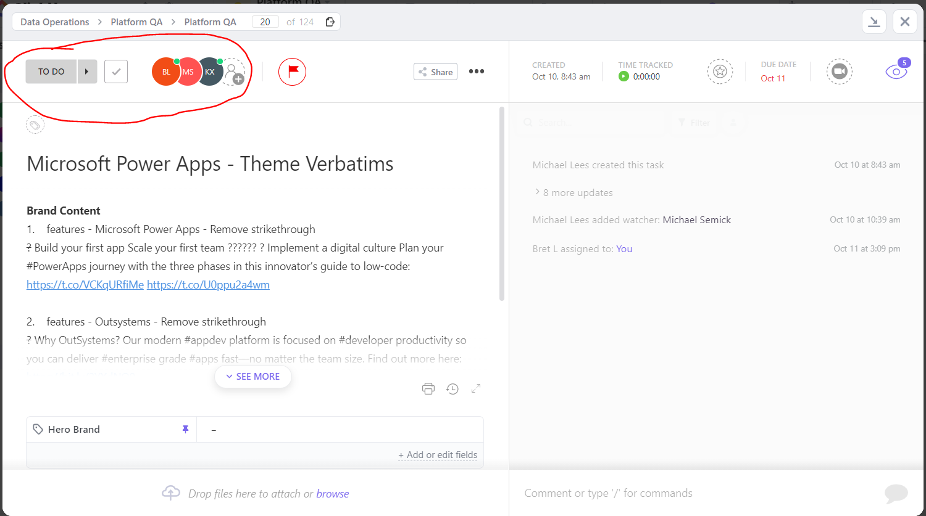This screenshot has width=926, height=516.
Task: Change the Oct 11 due date
Action: [x=773, y=78]
